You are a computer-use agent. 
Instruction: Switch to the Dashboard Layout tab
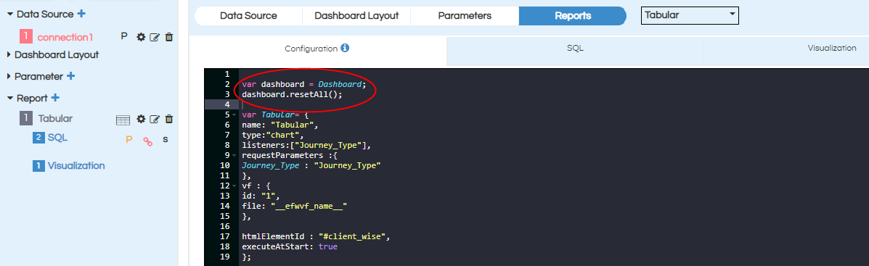pyautogui.click(x=356, y=15)
